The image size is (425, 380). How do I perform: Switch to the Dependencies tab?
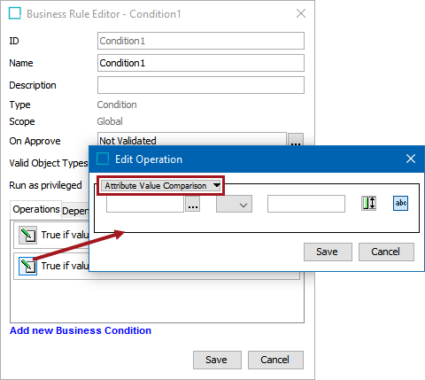click(75, 211)
